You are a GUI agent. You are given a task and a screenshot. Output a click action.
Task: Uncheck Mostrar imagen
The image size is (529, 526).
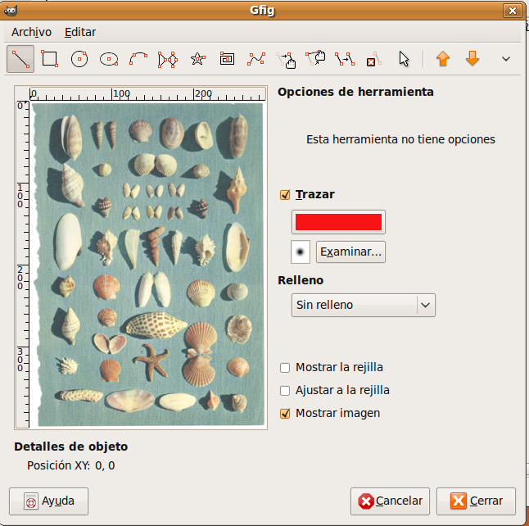285,414
